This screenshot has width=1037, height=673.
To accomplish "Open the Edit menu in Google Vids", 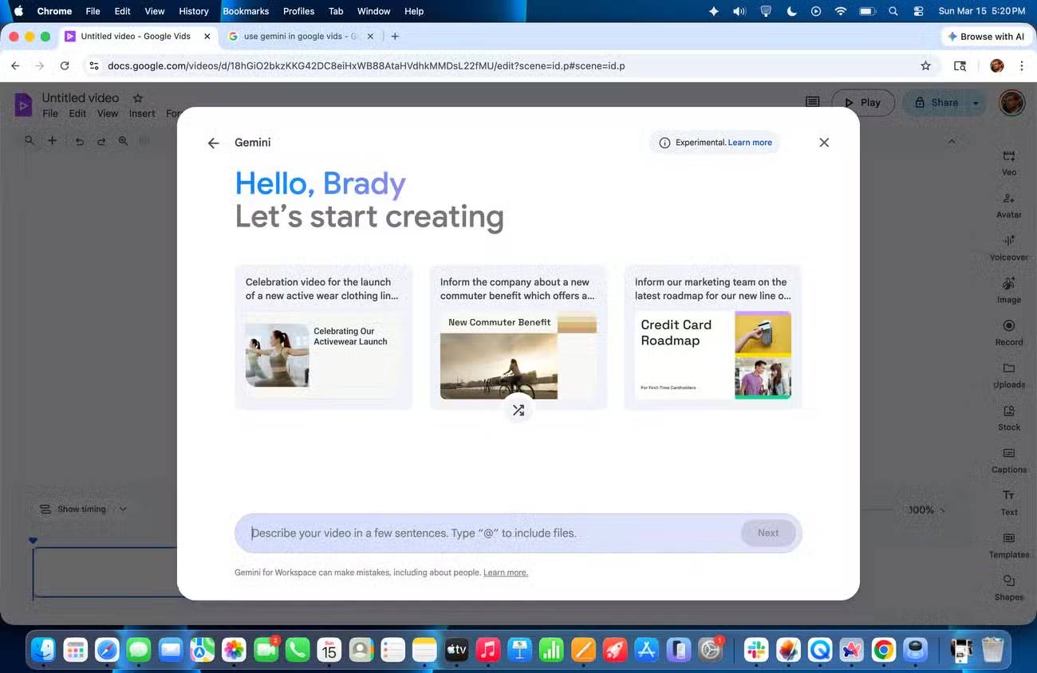I will (x=77, y=113).
